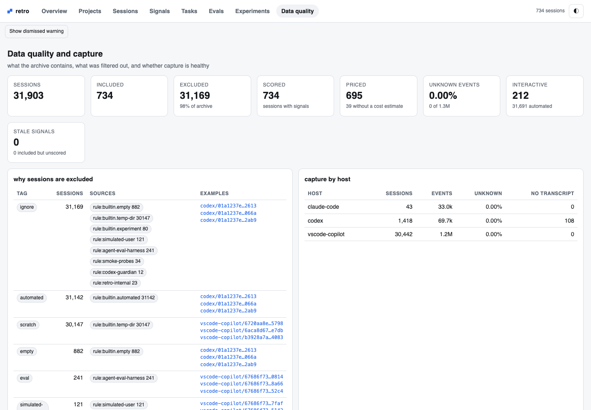The image size is (591, 410).
Task: Click the Priced 695 stat card
Action: click(378, 96)
